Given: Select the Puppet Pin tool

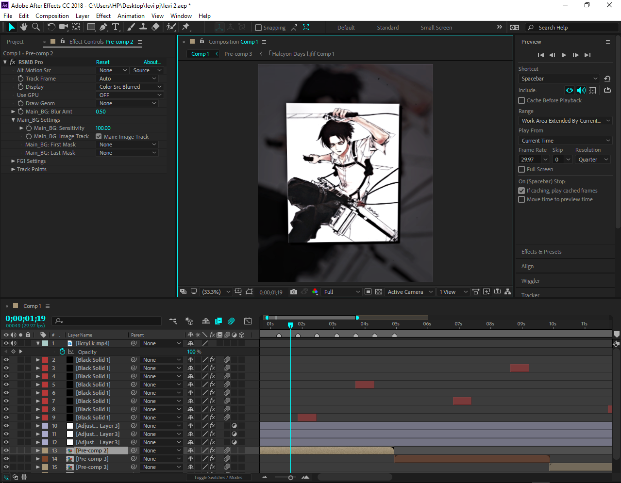Looking at the screenshot, I should (185, 27).
